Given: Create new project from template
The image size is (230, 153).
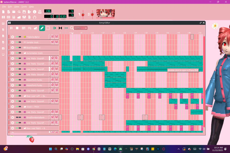Looking at the screenshot, I should (9, 12).
